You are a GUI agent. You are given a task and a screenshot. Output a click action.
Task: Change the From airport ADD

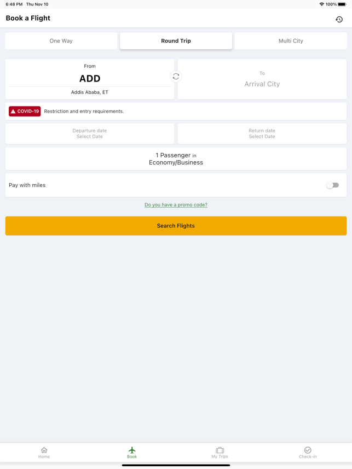click(90, 79)
